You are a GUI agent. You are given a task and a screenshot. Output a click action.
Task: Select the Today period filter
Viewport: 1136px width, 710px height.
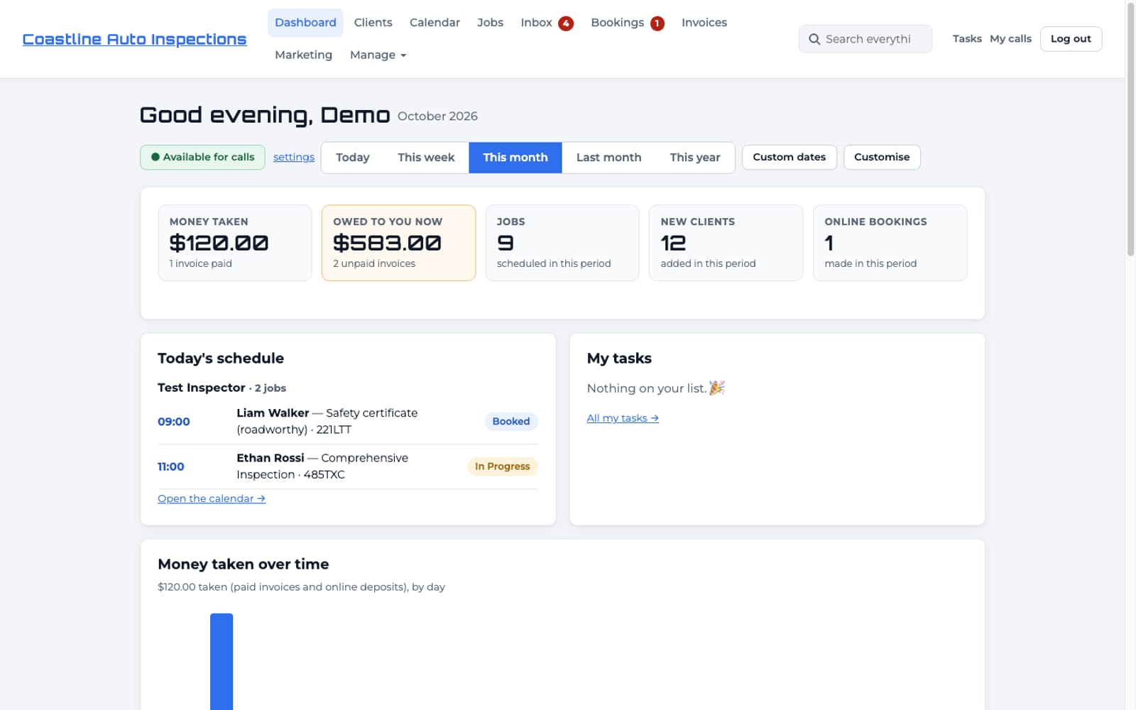pyautogui.click(x=352, y=158)
